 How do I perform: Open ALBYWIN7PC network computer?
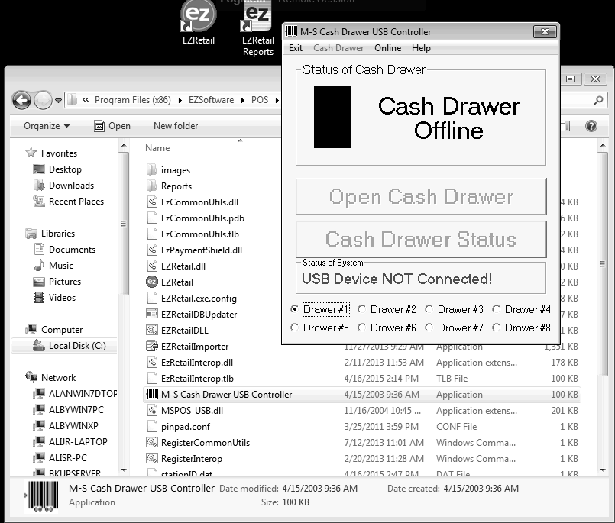click(69, 410)
